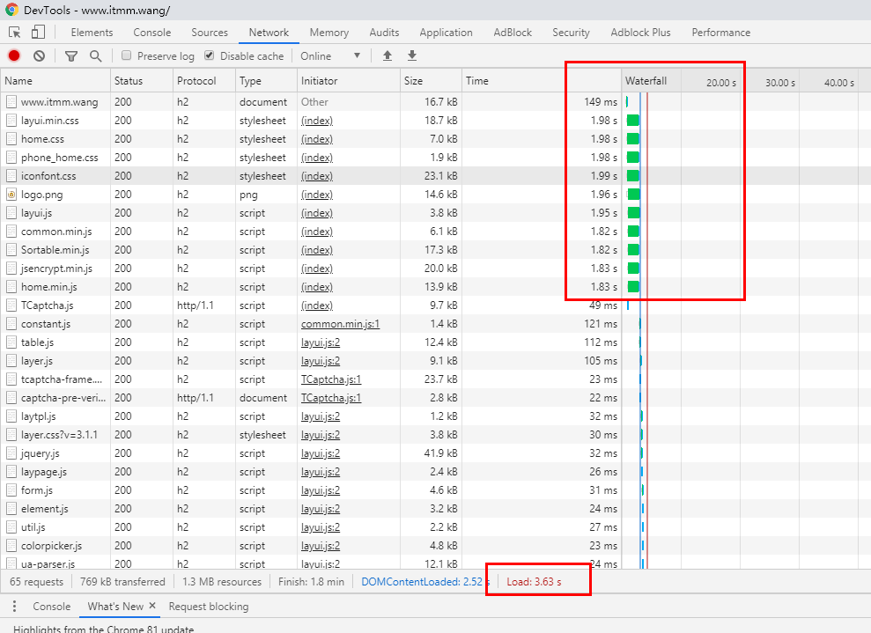The height and width of the screenshot is (633, 871).
Task: Click the green waterfall bar for home.min.js
Action: tap(633, 287)
